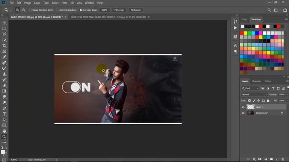Viewport: 289px width, 162px height.
Task: Toggle lock transparent pixels
Action: [249, 100]
